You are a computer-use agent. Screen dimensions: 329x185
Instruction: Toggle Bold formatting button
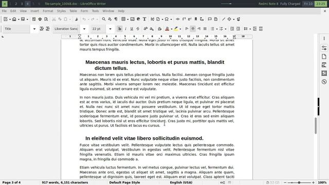[120, 29]
